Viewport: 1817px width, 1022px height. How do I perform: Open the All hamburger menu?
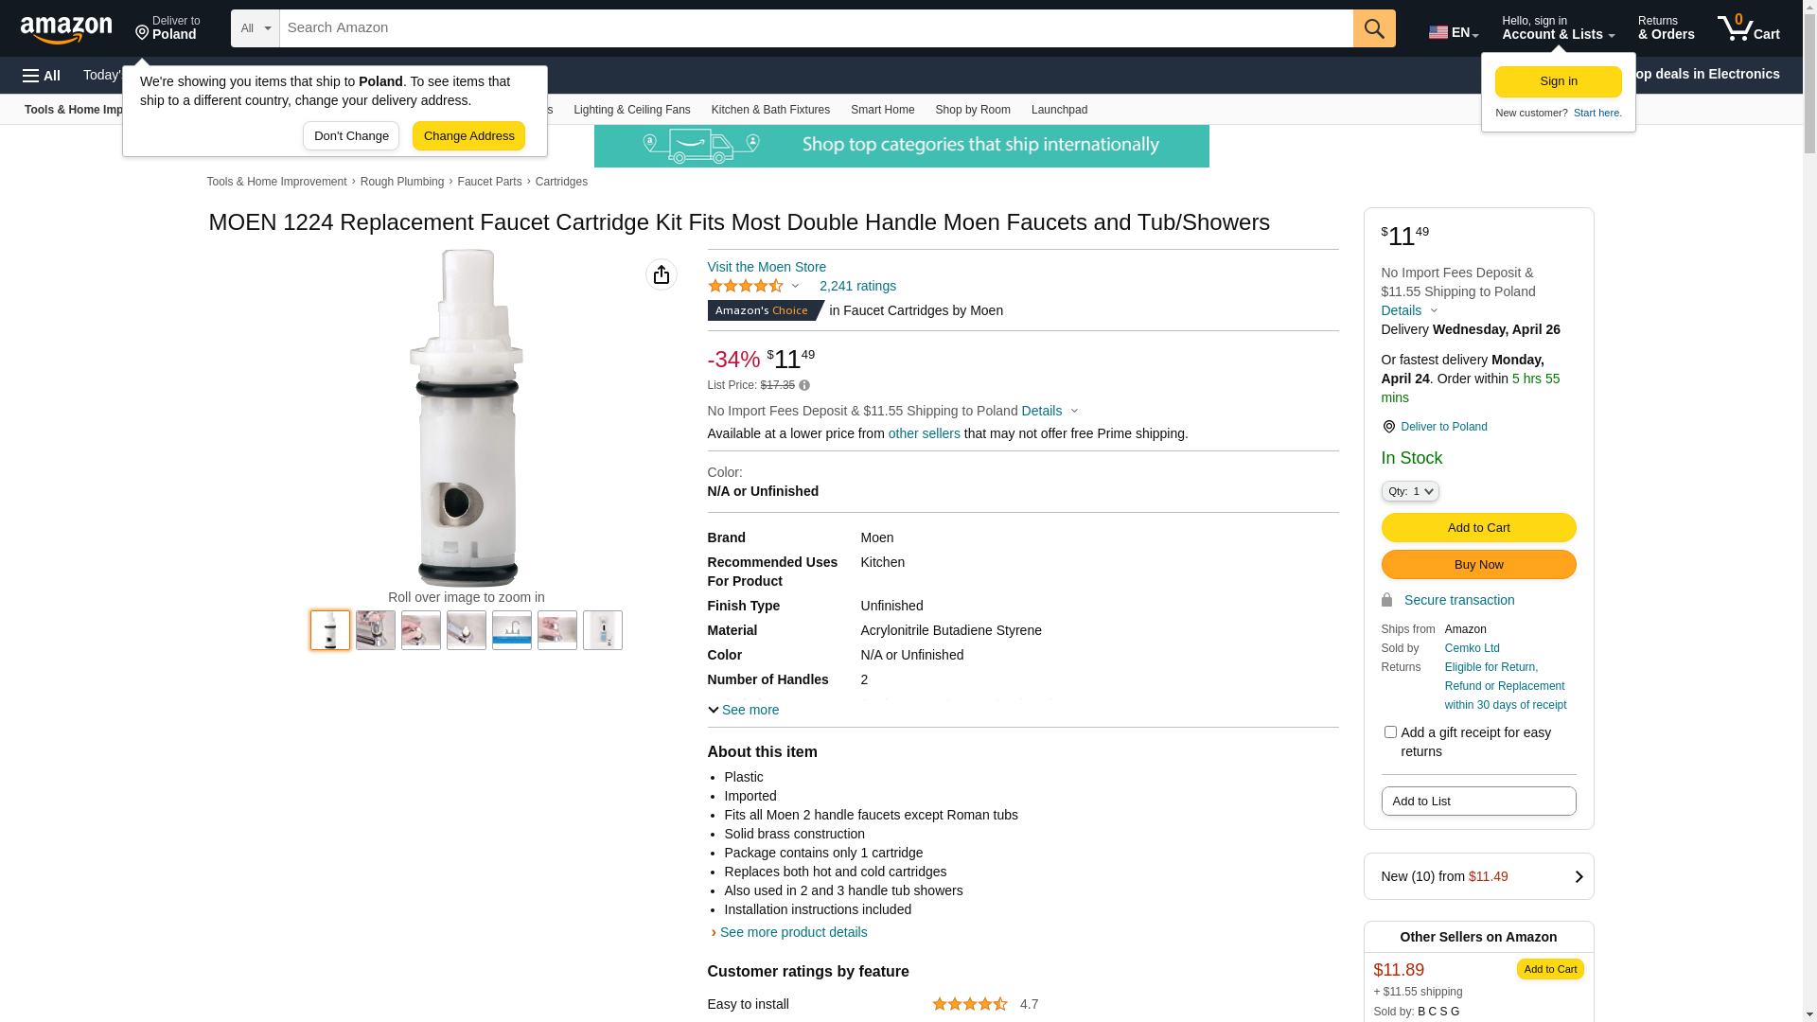pos(42,76)
